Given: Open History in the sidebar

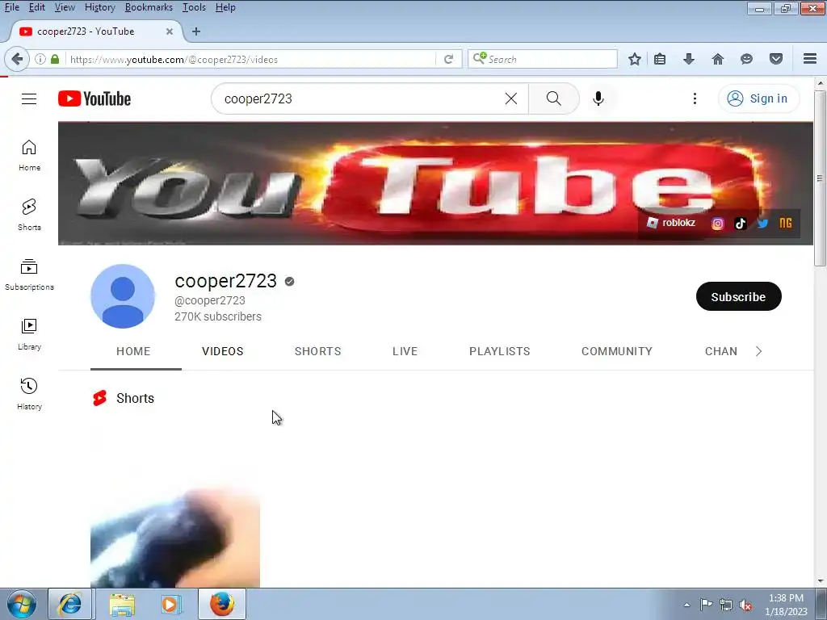Looking at the screenshot, I should (29, 394).
